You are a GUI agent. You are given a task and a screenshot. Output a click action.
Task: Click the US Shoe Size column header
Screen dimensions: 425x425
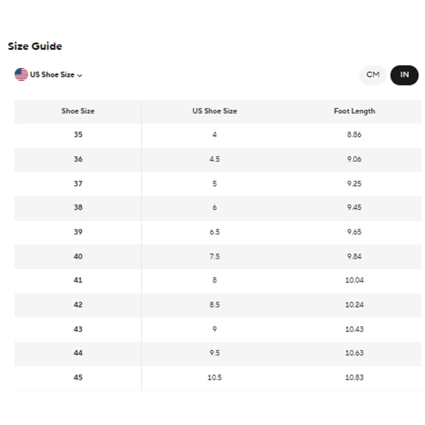click(x=215, y=111)
